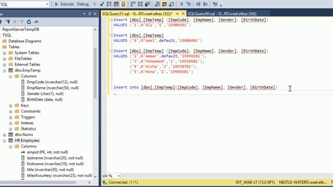The image size is (333, 187).
Task: Decrease indent of selected lines
Action: pos(198,4)
